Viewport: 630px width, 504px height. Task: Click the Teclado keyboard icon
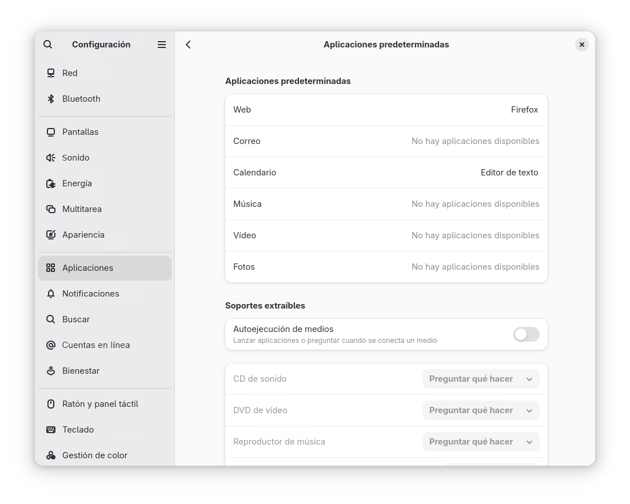(x=50, y=429)
